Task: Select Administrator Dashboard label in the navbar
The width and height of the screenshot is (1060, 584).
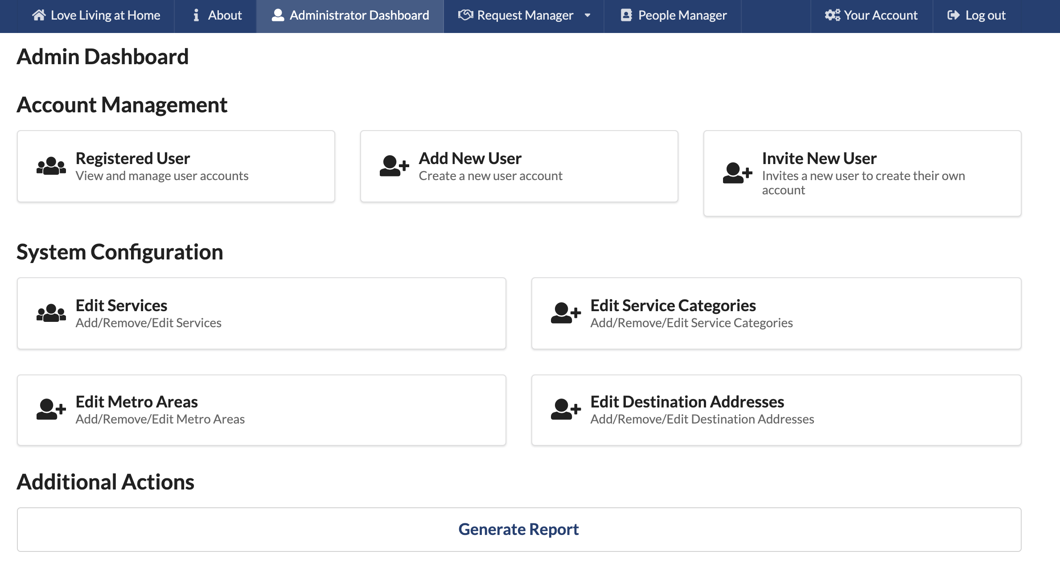Action: click(359, 15)
